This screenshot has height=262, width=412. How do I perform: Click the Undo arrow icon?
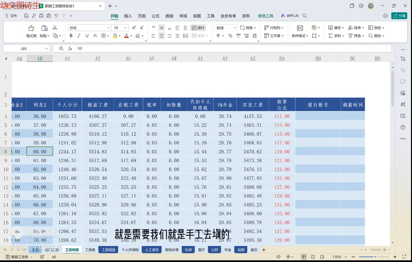click(x=56, y=16)
